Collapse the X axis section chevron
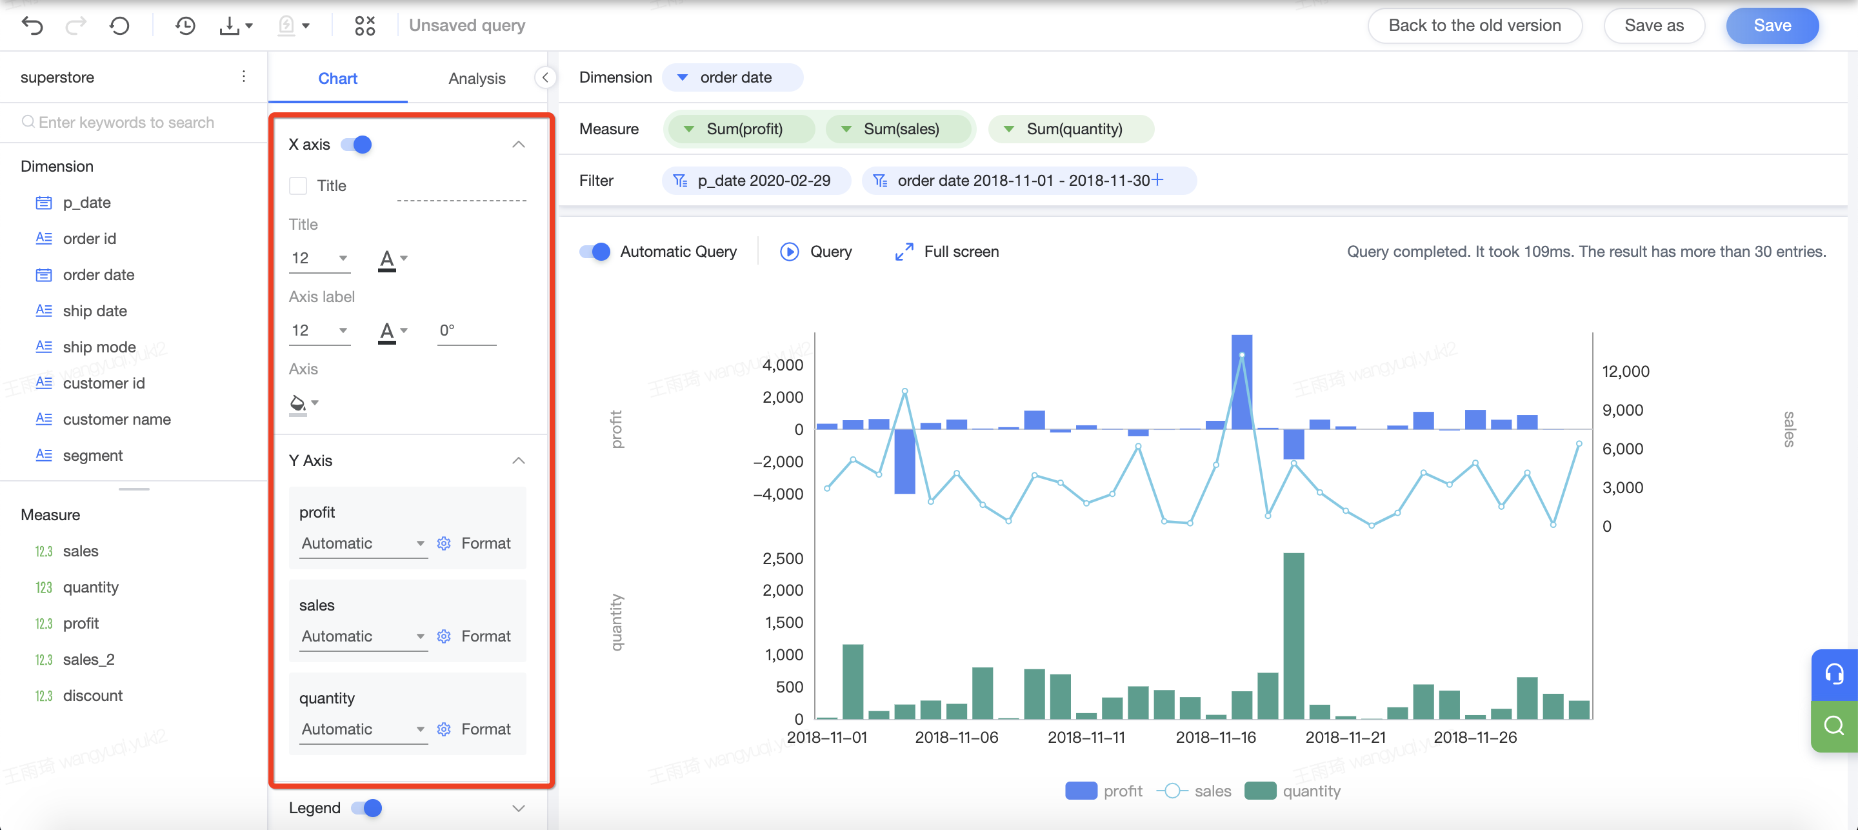 coord(519,145)
